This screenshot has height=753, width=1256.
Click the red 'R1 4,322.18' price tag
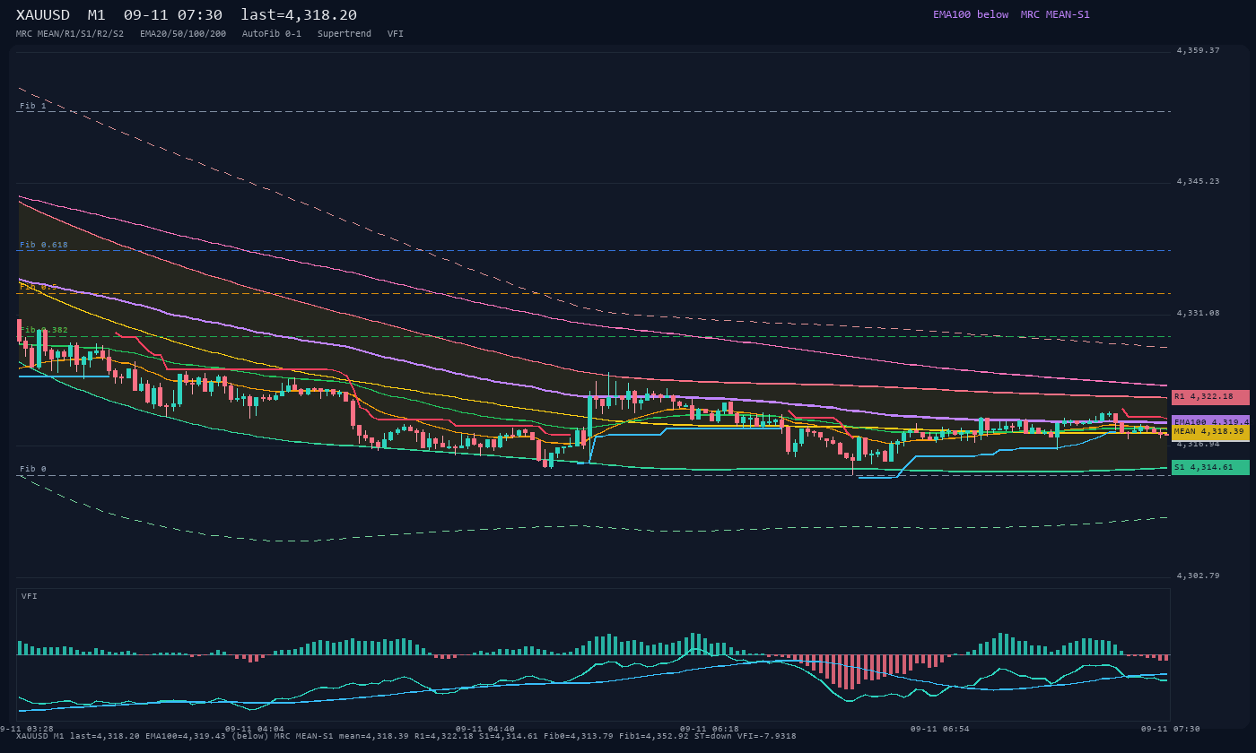[x=1210, y=397]
